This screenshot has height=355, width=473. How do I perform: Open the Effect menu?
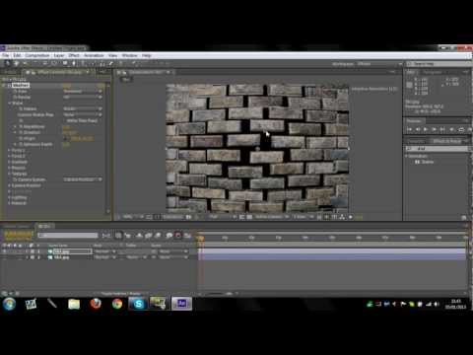point(74,55)
